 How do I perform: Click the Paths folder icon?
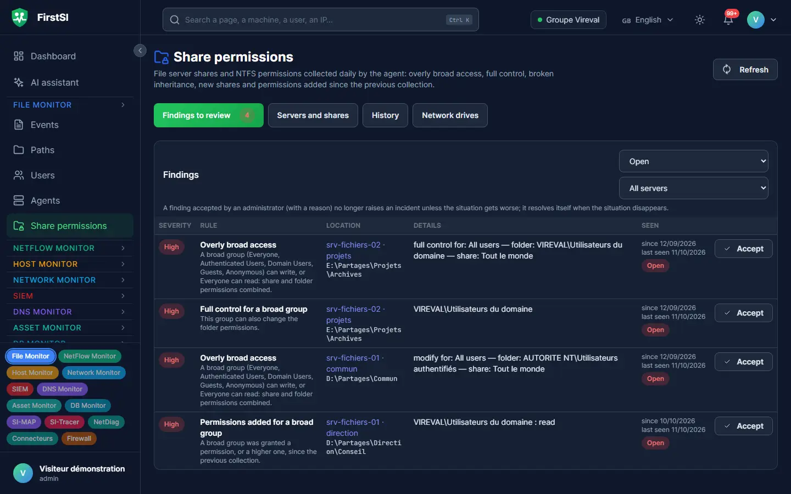click(19, 150)
